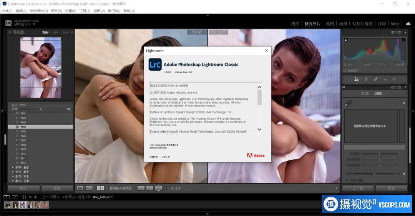Select the Healing brush tool icon
415x216 pixels.
(375, 79)
